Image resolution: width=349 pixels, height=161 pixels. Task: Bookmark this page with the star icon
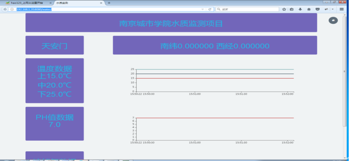284,9
